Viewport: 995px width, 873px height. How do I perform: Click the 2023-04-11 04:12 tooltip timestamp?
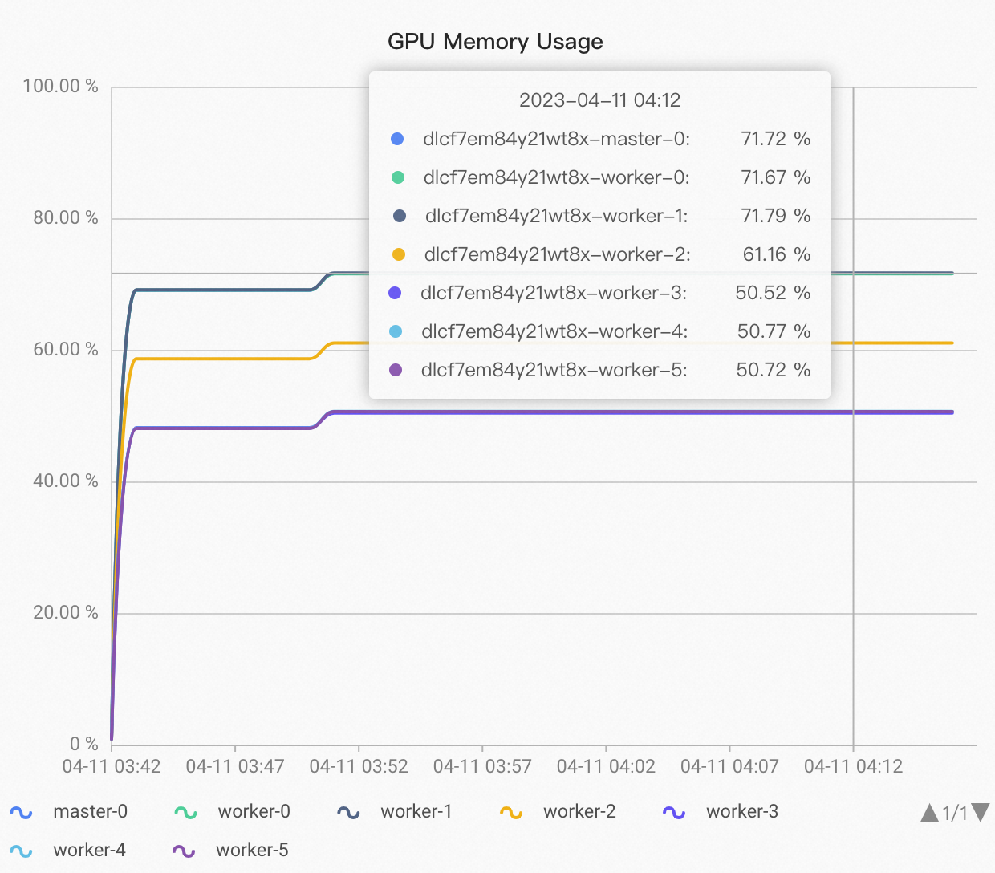[600, 99]
